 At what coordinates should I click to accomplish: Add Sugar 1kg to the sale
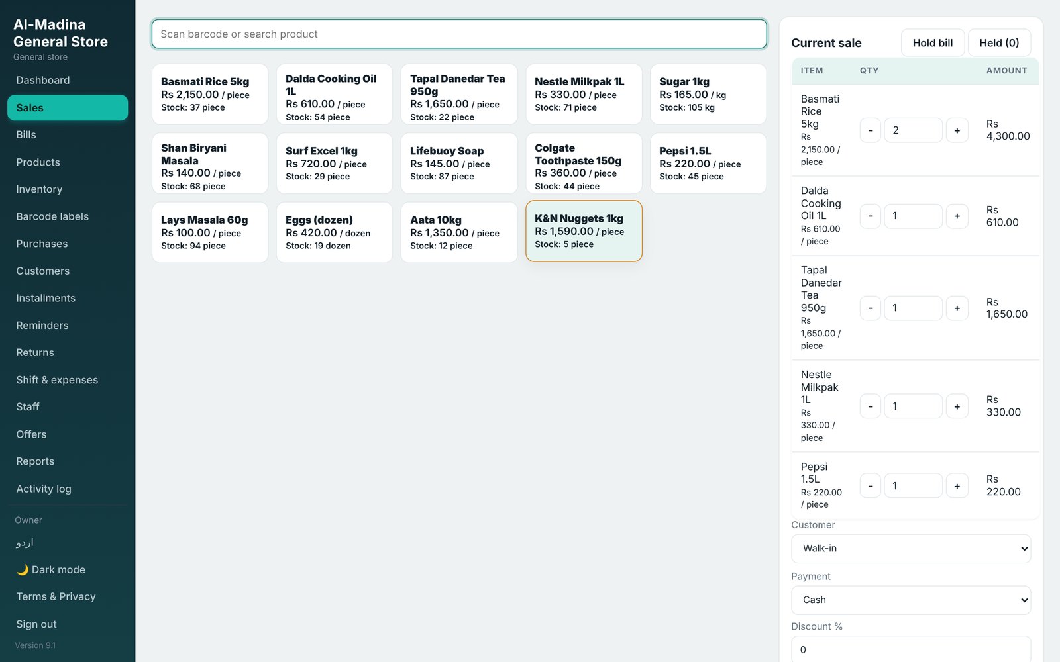point(708,94)
